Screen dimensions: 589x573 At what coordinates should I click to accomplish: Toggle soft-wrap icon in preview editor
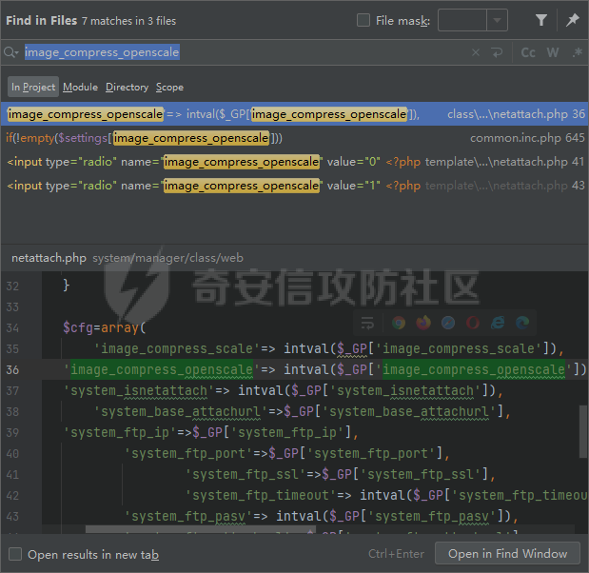point(367,323)
